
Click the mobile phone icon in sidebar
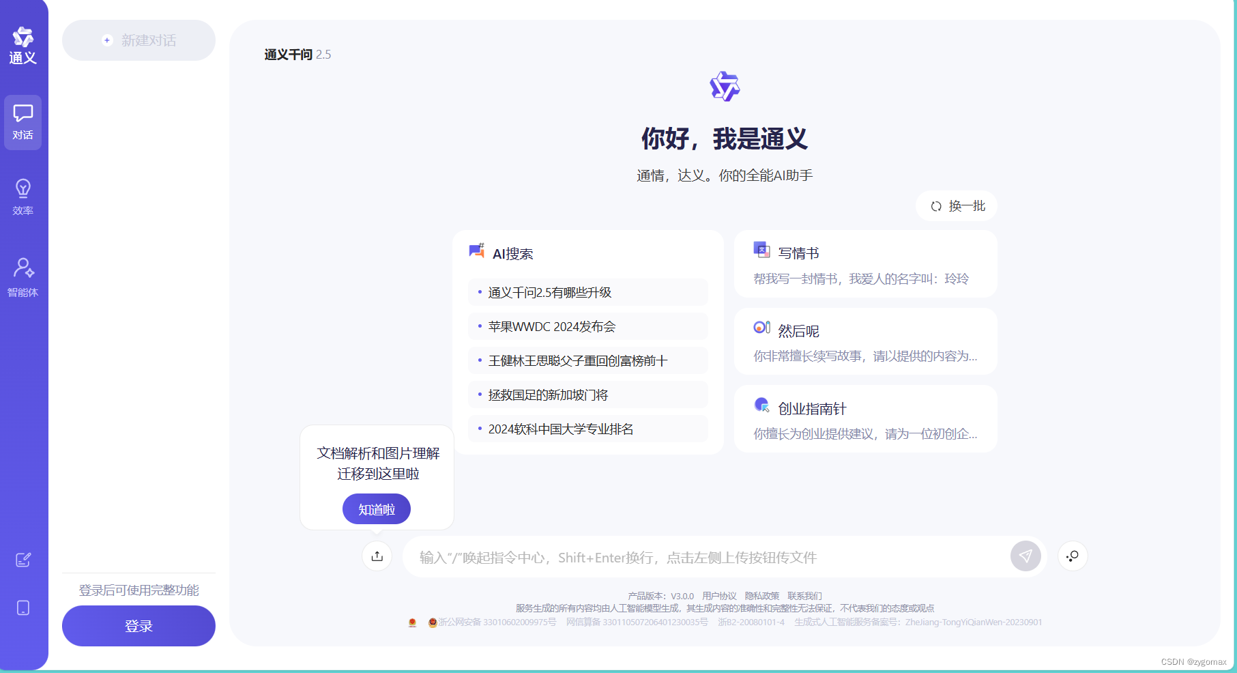[x=23, y=607]
